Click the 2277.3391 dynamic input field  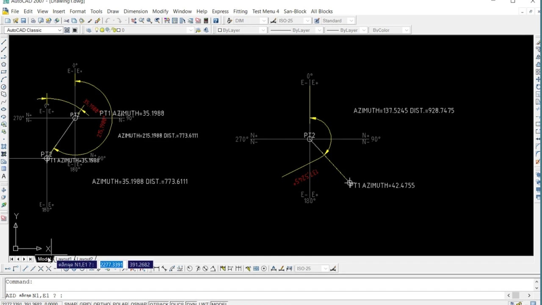click(x=111, y=264)
